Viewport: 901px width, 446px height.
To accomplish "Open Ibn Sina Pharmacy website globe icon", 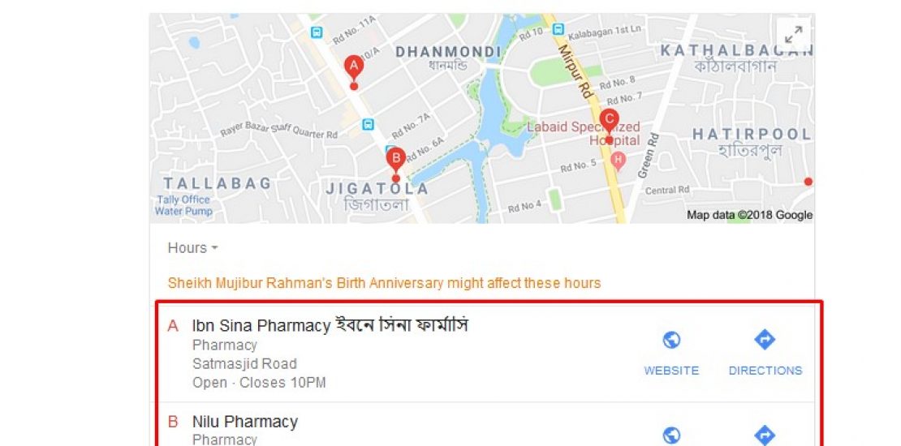I will coord(671,340).
